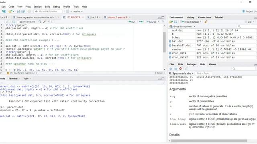Click the Help pane horizontal scrollbar
Viewport: 257px width, 144px height.
pos(209,141)
